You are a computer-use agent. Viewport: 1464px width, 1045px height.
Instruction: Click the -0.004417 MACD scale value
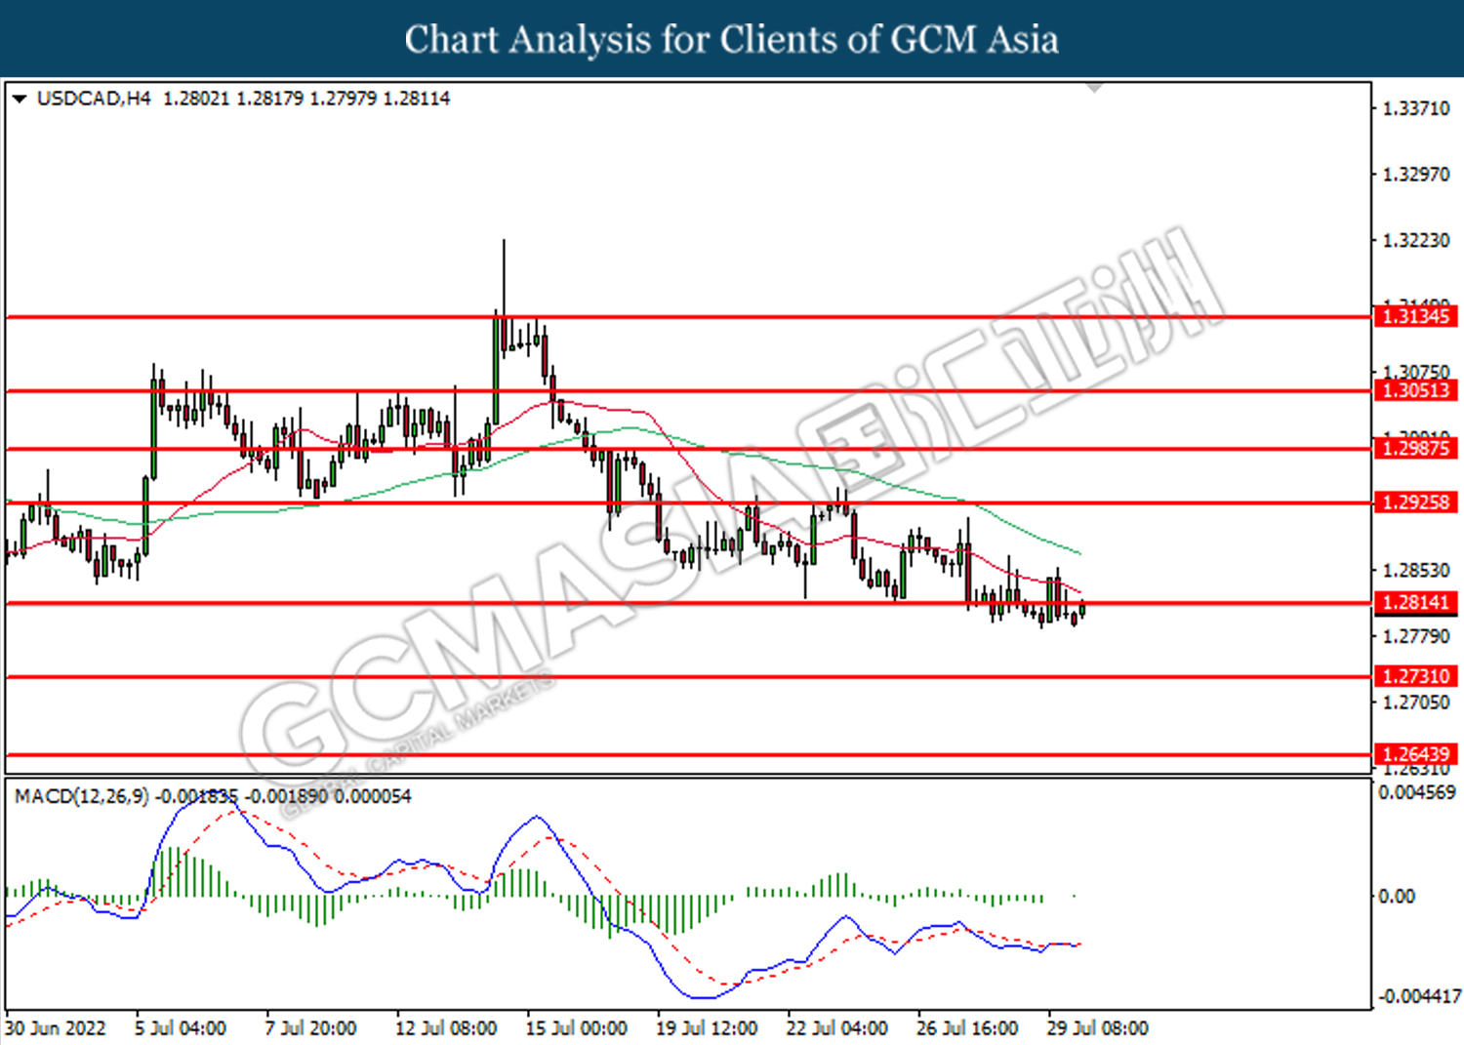point(1419,996)
